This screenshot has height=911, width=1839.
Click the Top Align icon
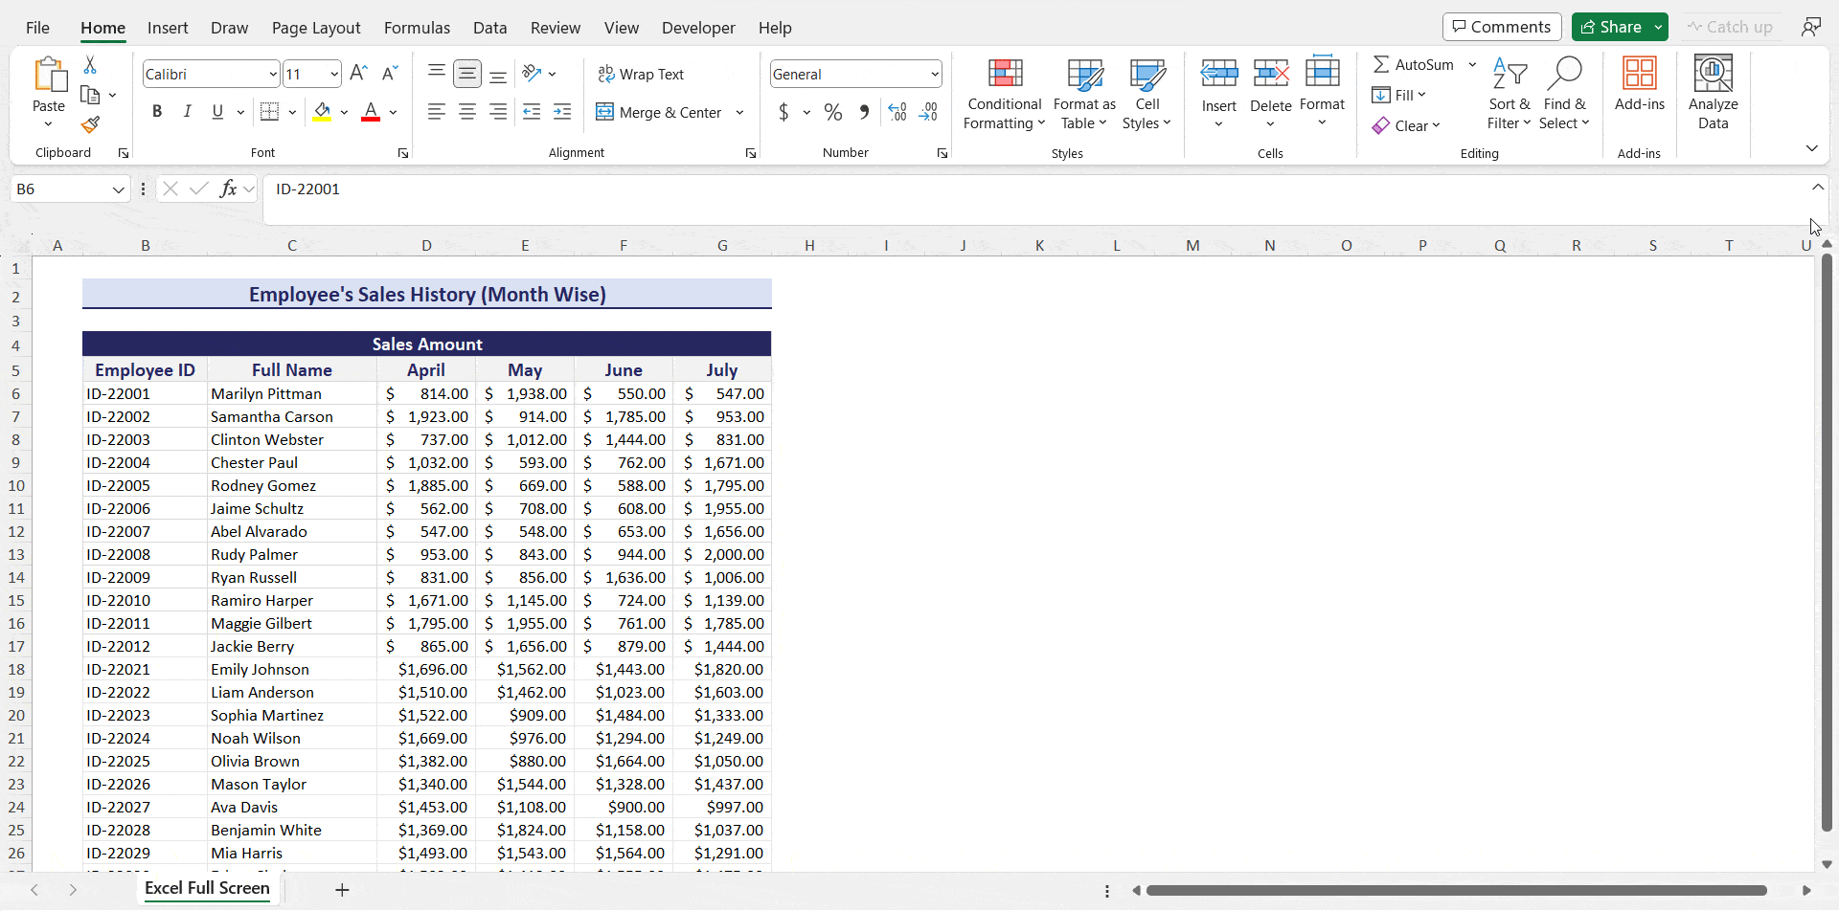437,73
